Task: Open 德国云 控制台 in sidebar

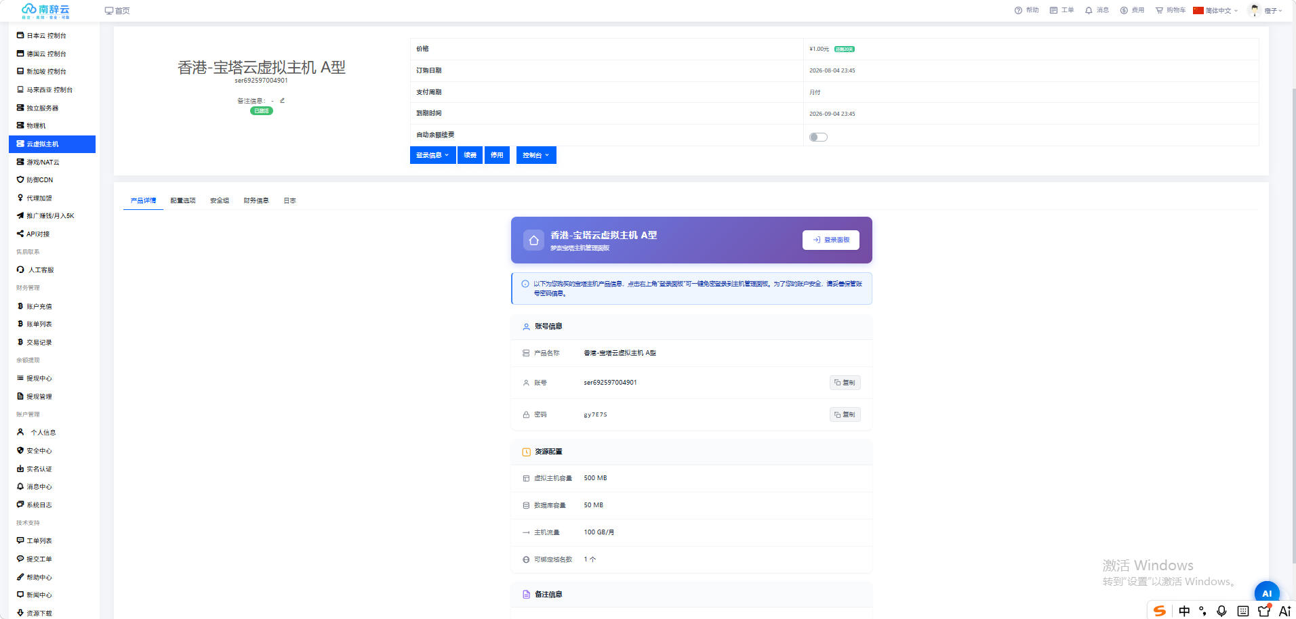Action: 52,54
